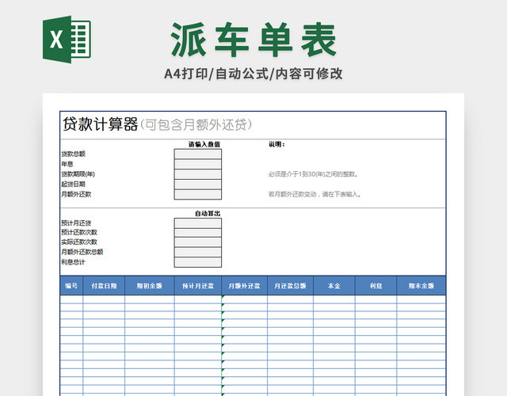Click the 月额外还款 label in input section

pos(76,194)
